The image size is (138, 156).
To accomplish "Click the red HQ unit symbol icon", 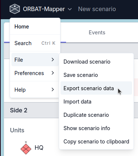I will coord(26,148).
